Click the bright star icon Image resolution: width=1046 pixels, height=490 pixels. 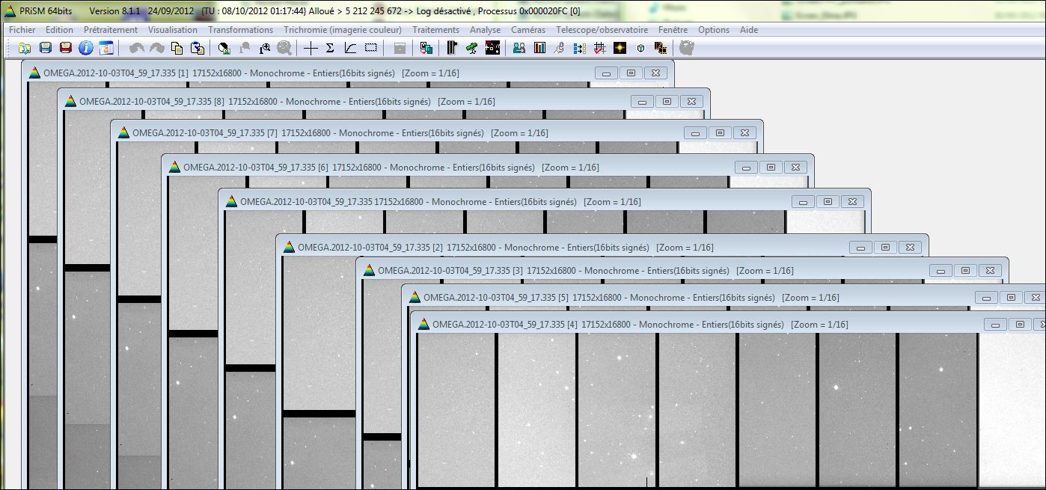(x=620, y=48)
